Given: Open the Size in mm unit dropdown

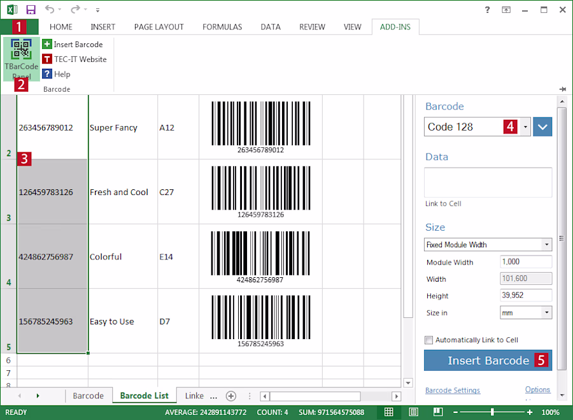Looking at the screenshot, I should coord(546,312).
